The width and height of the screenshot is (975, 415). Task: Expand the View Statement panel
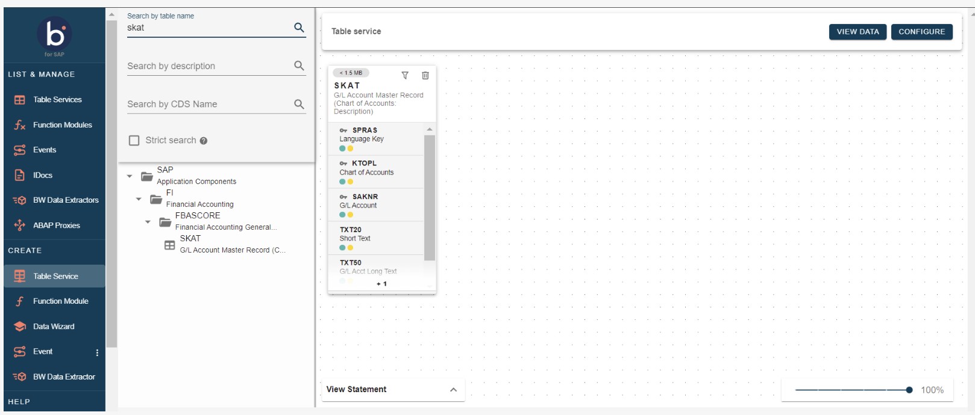453,390
